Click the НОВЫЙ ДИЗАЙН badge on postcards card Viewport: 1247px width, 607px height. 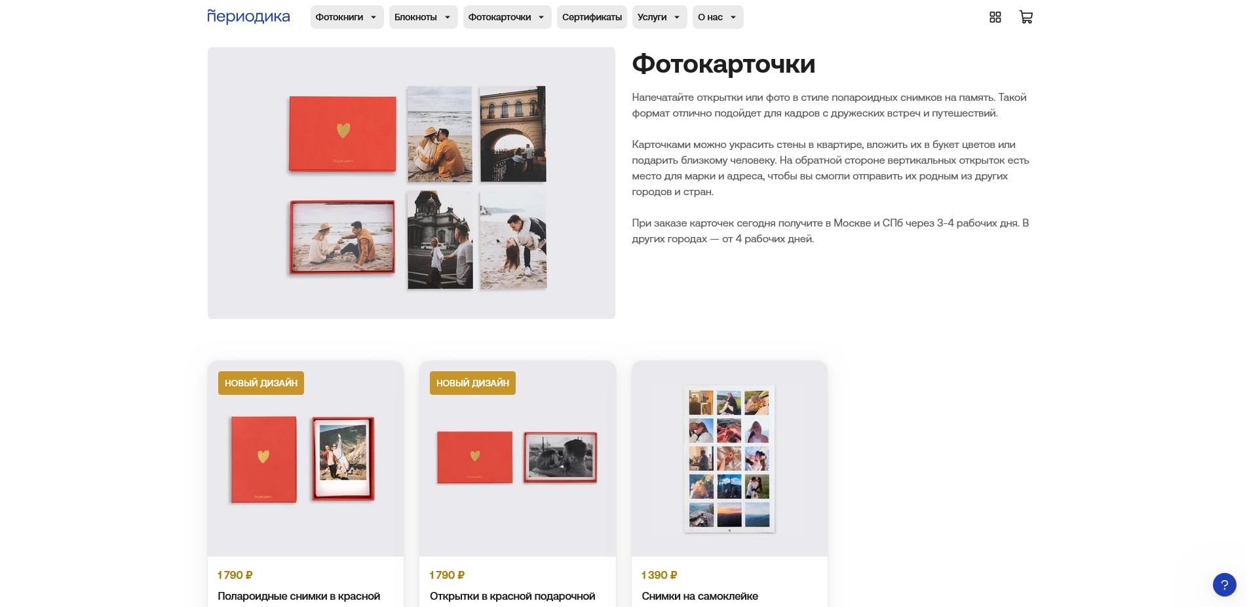[472, 383]
